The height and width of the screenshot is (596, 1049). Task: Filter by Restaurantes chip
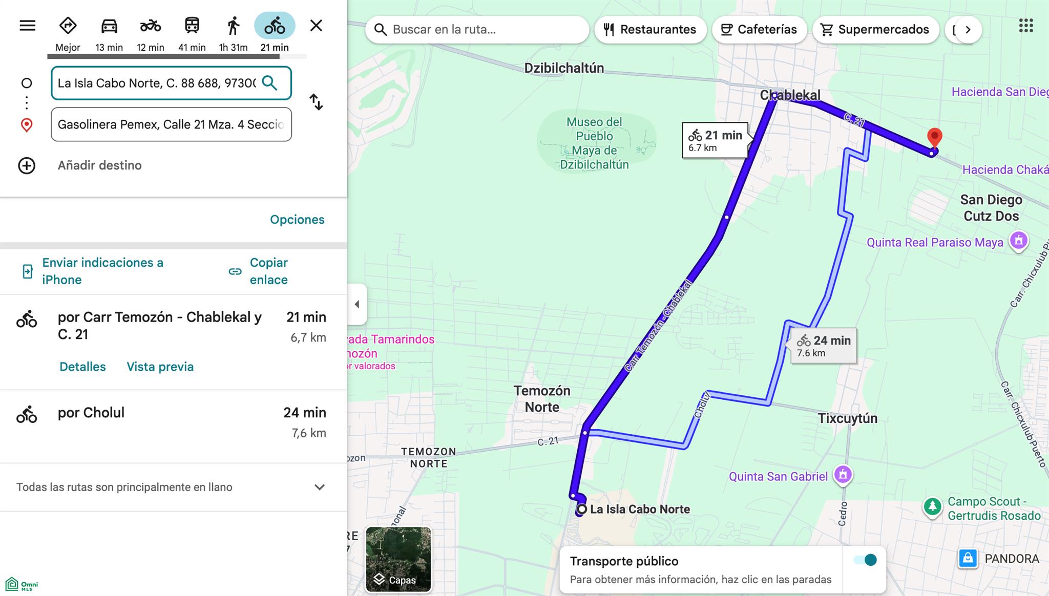pos(650,30)
